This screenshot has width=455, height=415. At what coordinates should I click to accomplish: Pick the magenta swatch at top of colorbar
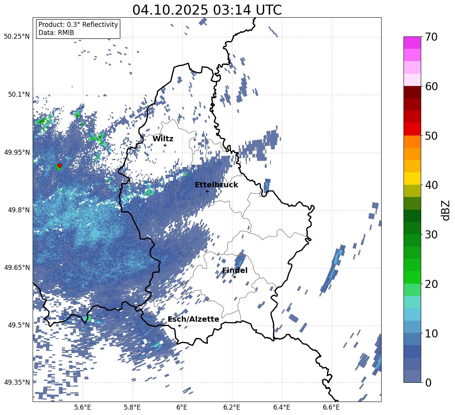[x=412, y=43]
